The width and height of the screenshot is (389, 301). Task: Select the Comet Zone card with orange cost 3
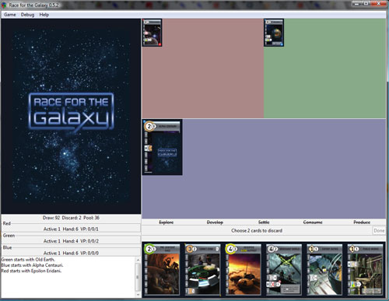pos(202,269)
